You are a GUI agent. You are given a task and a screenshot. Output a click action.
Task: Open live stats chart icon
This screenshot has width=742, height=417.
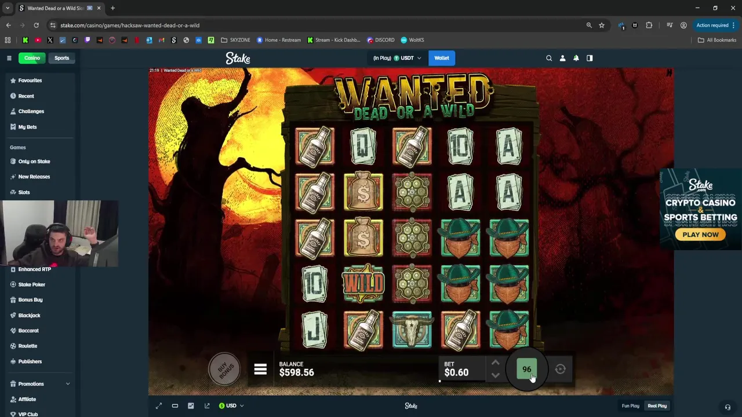pyautogui.click(x=191, y=406)
